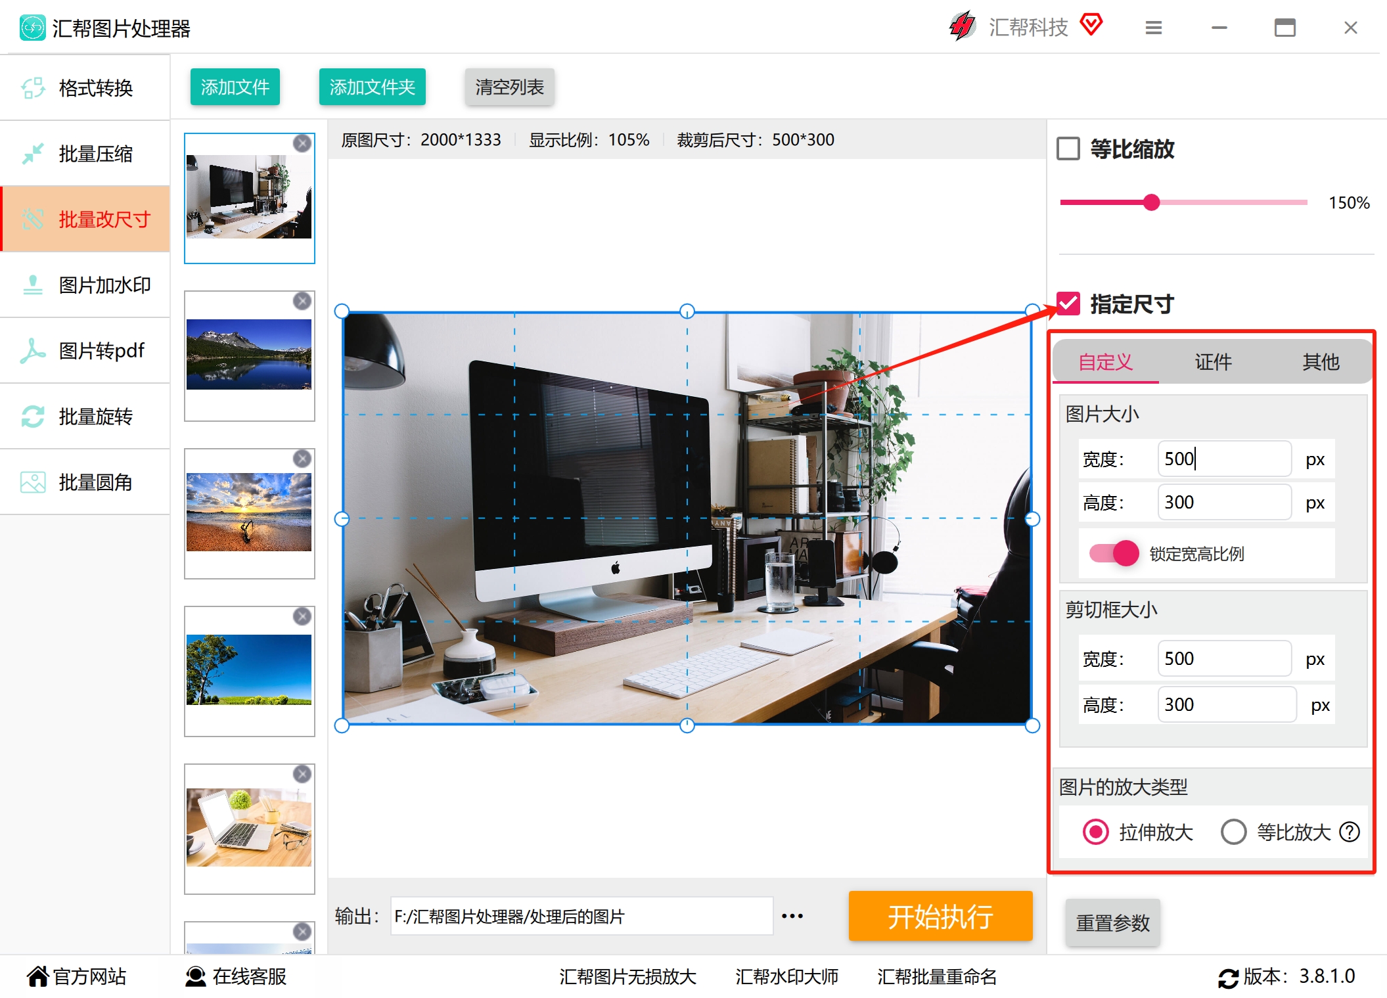Click the 清空列表 button

[x=510, y=87]
